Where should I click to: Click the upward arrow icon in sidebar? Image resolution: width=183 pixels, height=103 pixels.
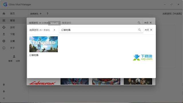pos(4,85)
